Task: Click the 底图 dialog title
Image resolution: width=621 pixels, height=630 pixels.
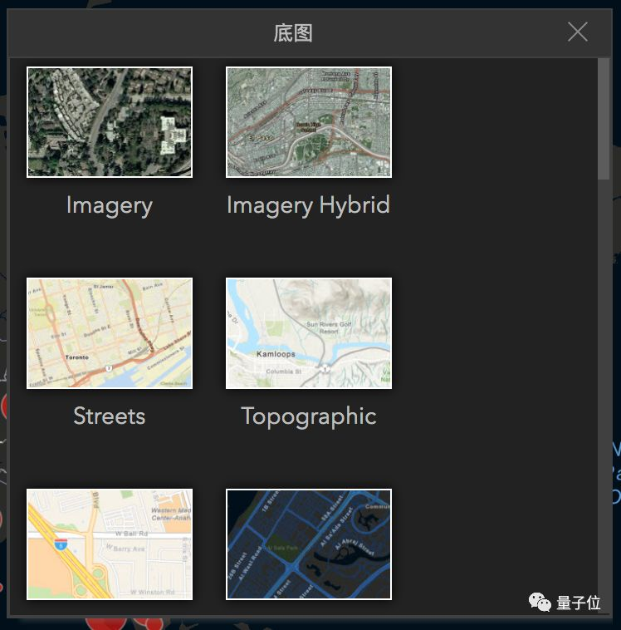Action: 293,33
